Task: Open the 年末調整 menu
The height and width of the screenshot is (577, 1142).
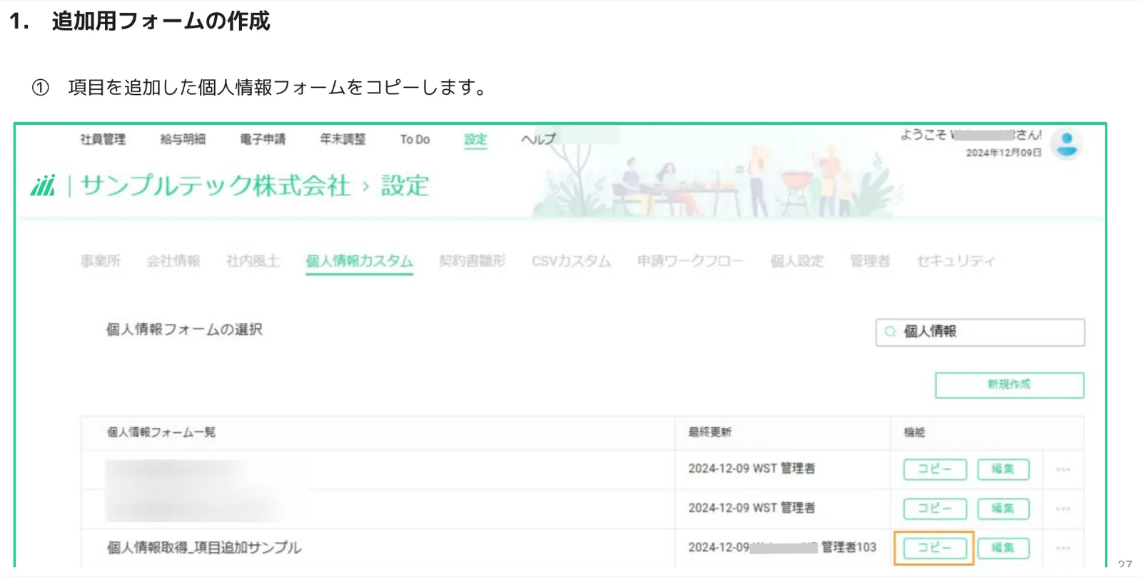Action: coord(343,139)
